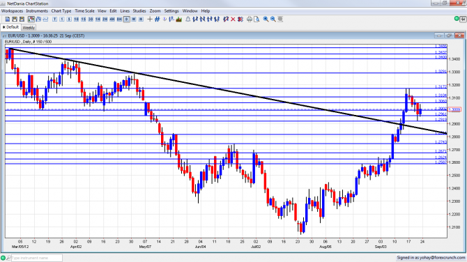Click the Jun/04 date axis label
The image size is (467, 262).
pos(200,247)
